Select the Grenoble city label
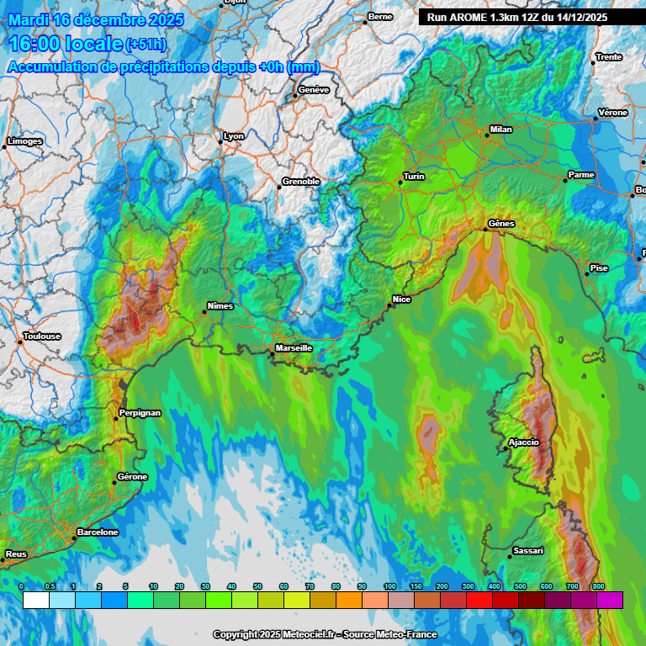Image resolution: width=646 pixels, height=646 pixels. point(301,182)
